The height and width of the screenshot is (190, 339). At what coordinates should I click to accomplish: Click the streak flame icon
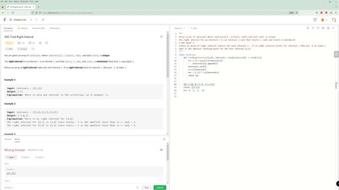(323, 20)
